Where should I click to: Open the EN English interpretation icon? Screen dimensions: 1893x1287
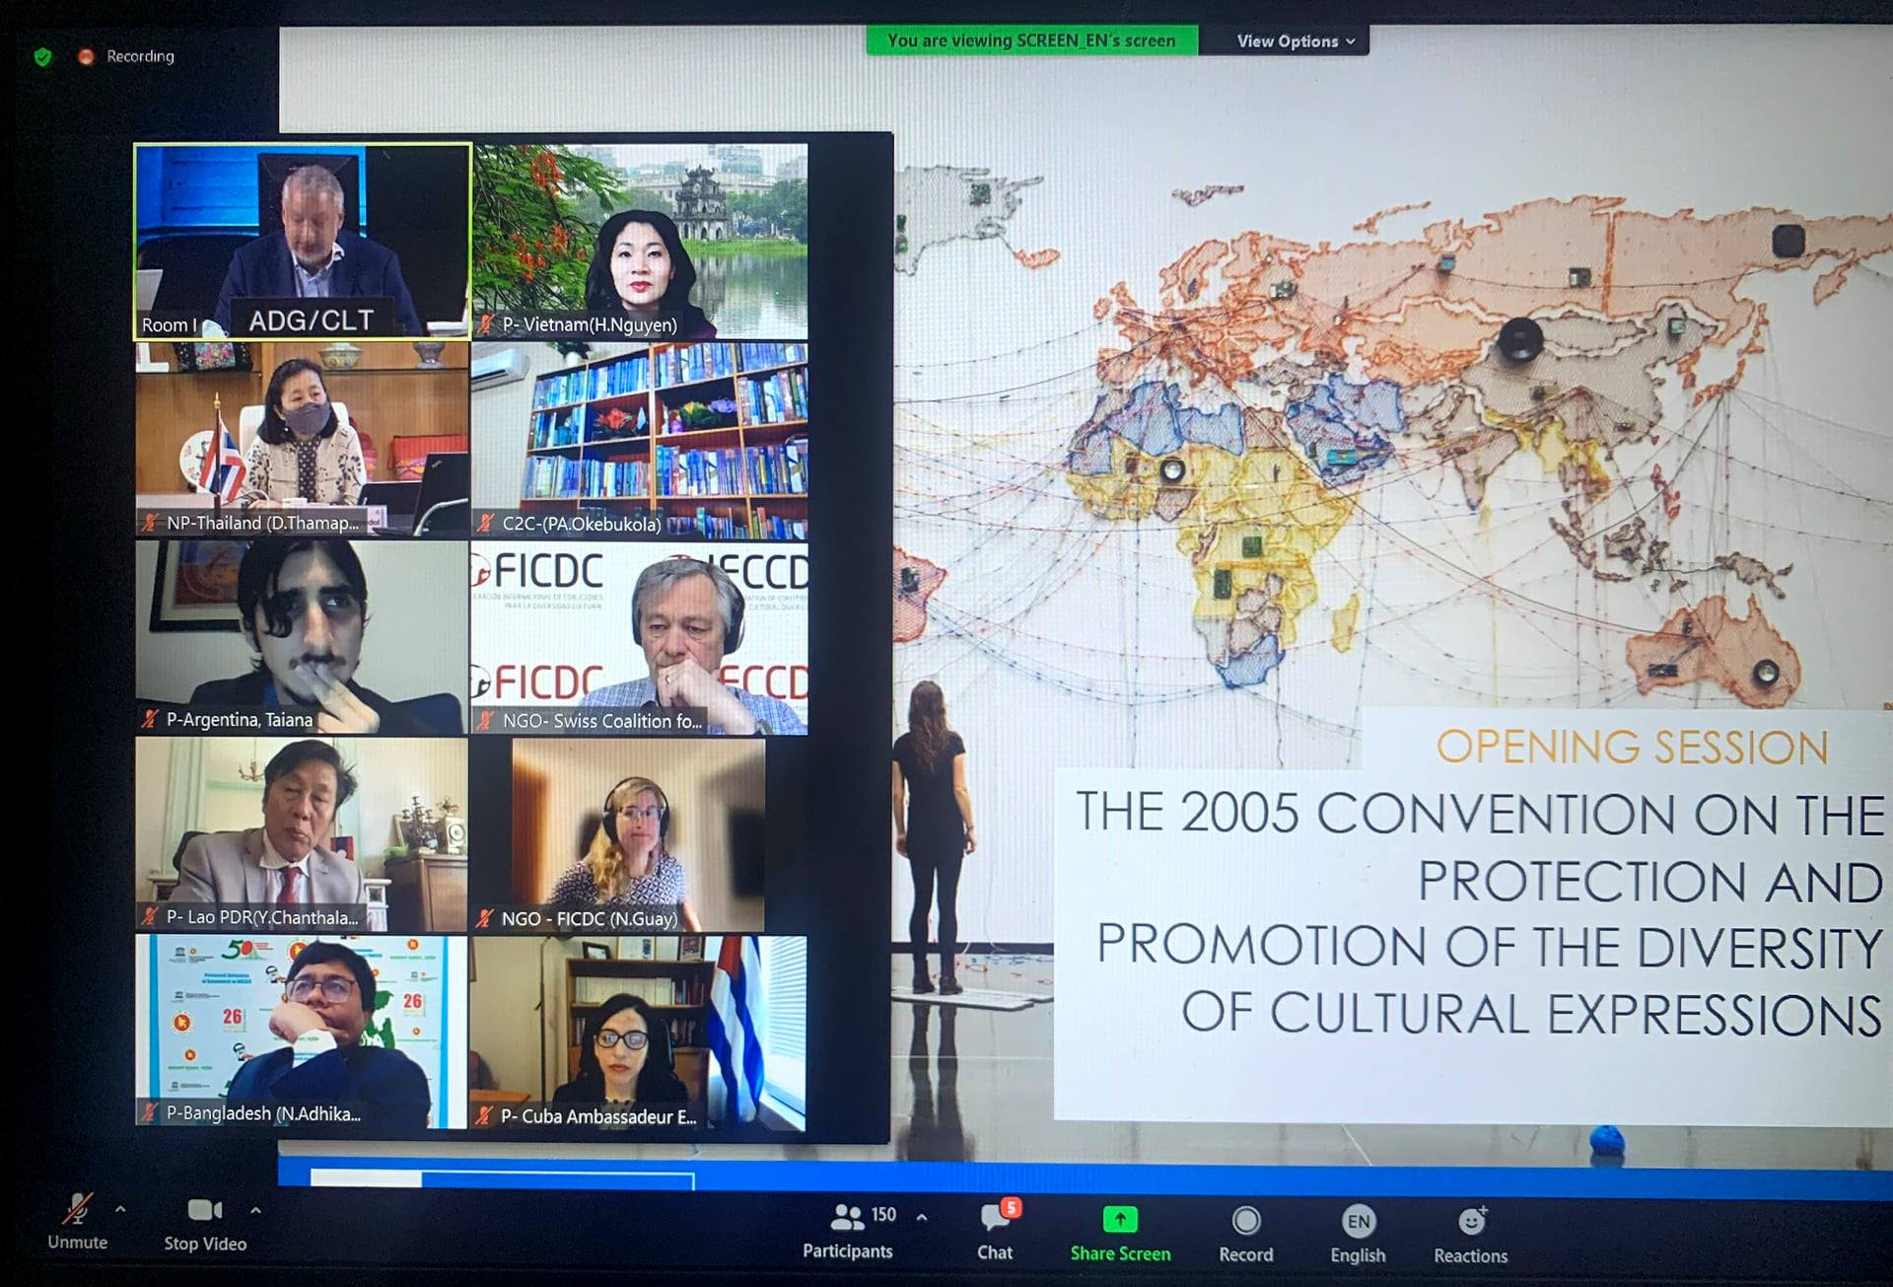[x=1358, y=1221]
